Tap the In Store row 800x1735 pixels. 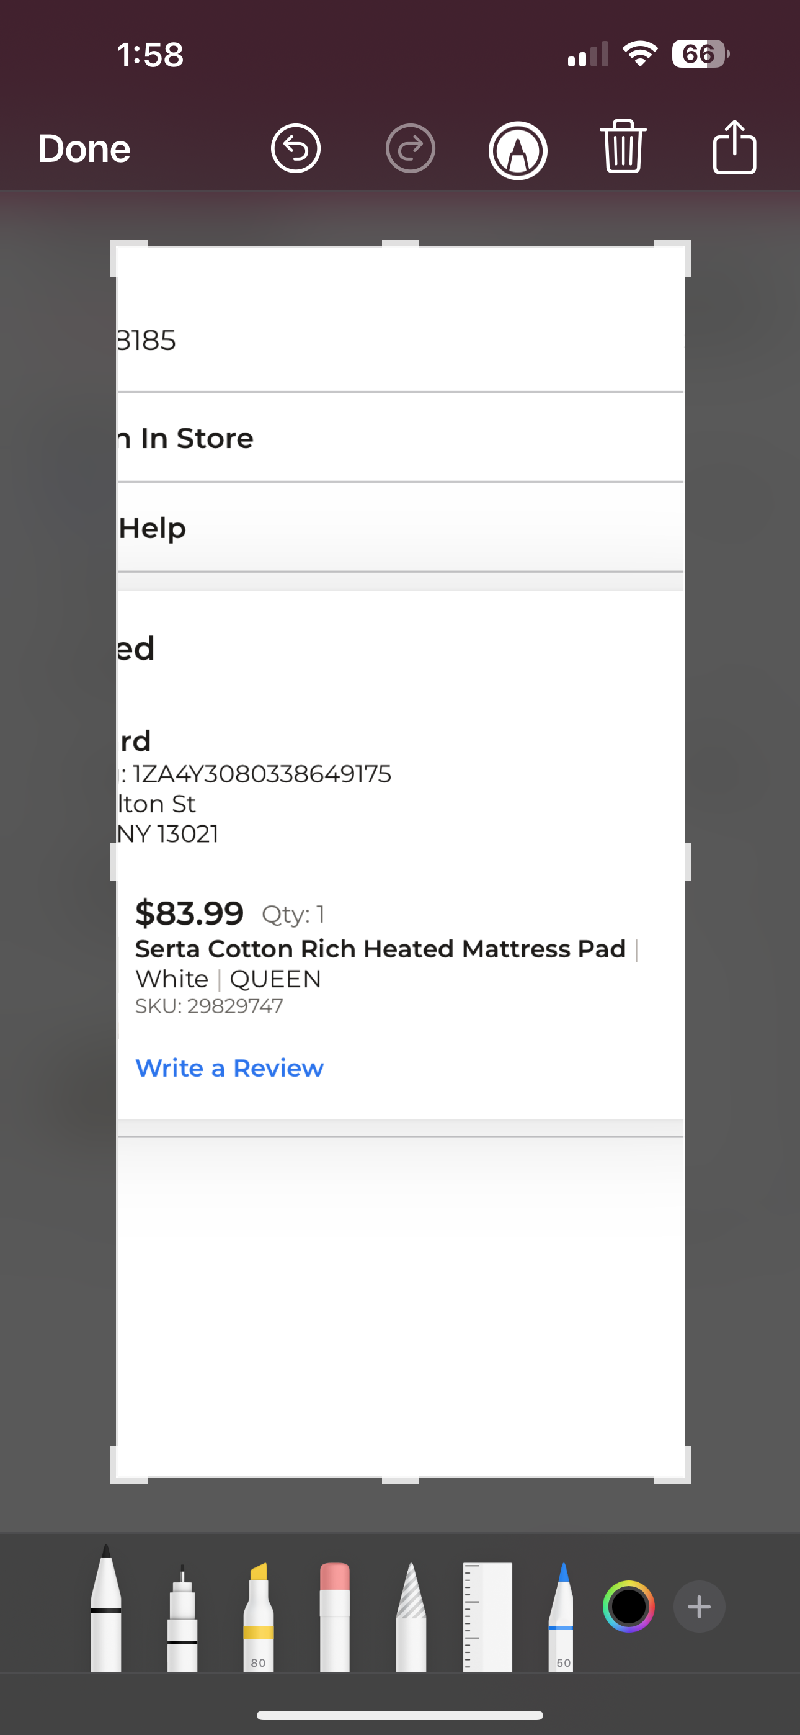(x=401, y=438)
